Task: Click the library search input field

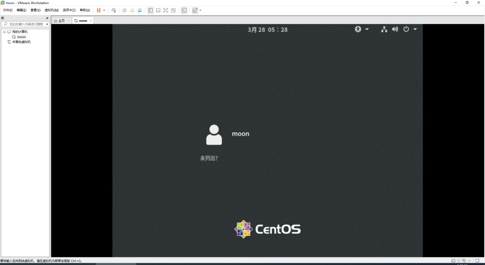Action: click(26, 24)
